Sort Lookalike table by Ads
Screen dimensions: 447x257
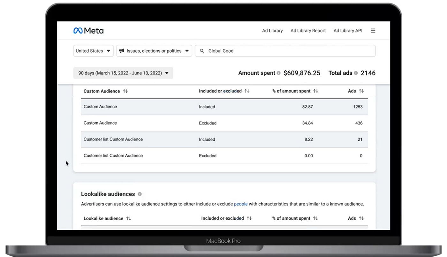(x=361, y=218)
